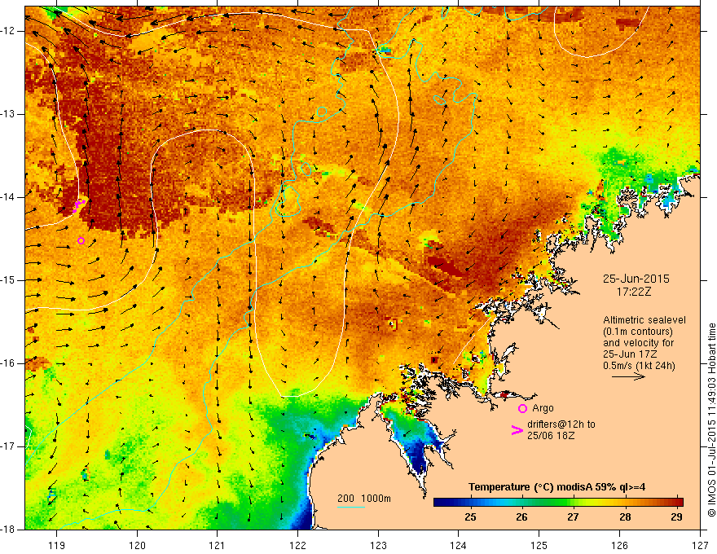The height and width of the screenshot is (554, 717).
Task: Click the longitude axis label '124'
Action: coord(459,545)
